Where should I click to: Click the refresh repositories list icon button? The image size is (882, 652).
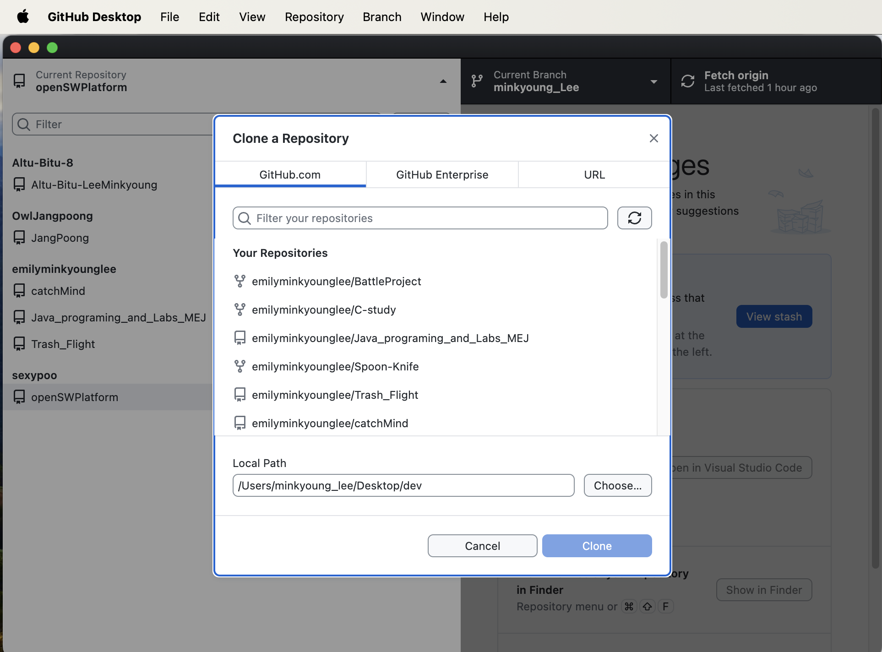pyautogui.click(x=634, y=218)
